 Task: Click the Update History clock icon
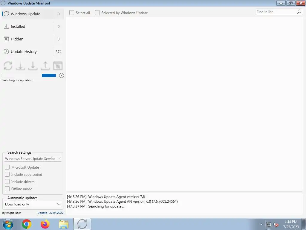[6, 52]
